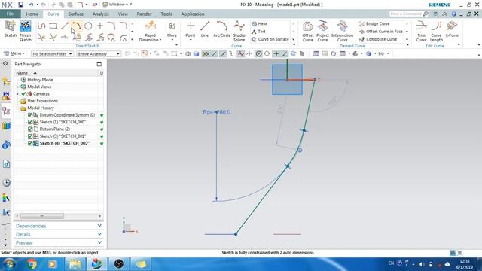The image size is (482, 271).
Task: Select the Curve Length tool
Action: pos(436,31)
